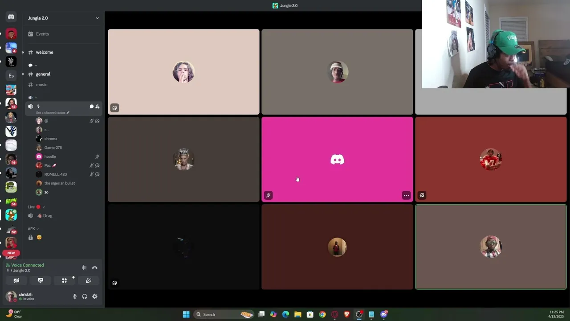The width and height of the screenshot is (570, 321).
Task: Open the soundboard in the voice panel
Action: pos(88,280)
